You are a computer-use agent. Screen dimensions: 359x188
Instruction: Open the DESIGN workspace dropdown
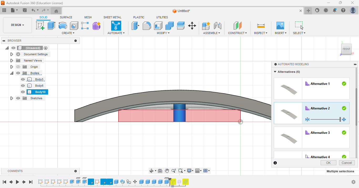click(x=17, y=25)
